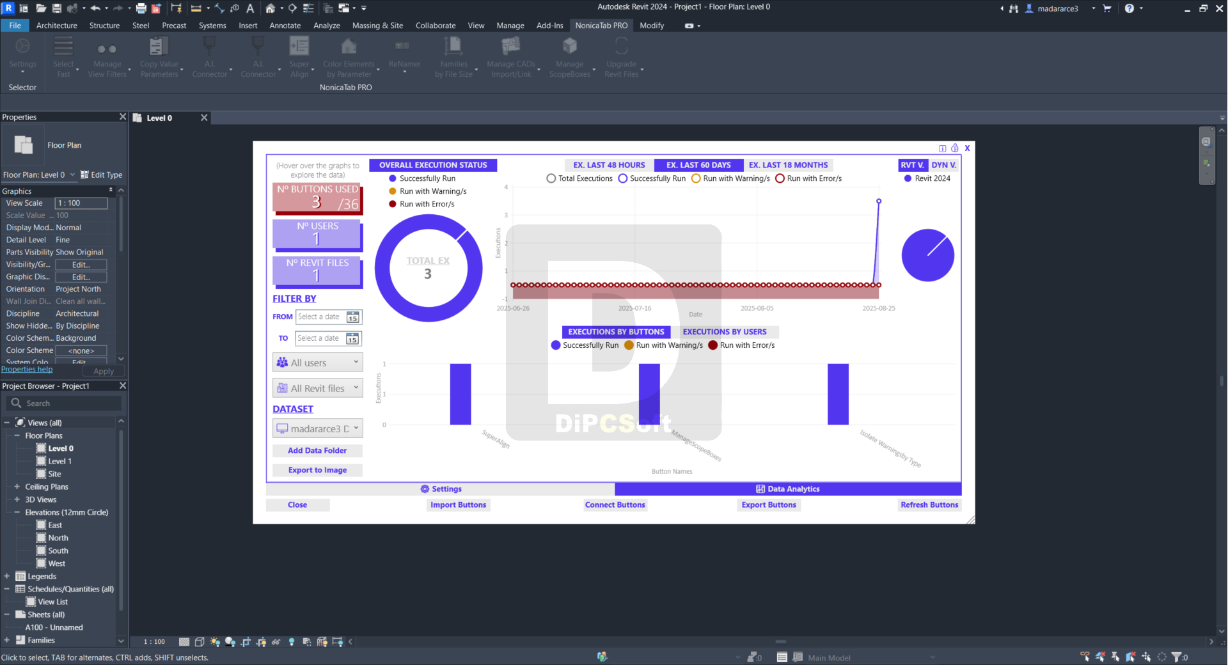The height and width of the screenshot is (665, 1228).
Task: Open the Properties help link
Action: click(27, 370)
